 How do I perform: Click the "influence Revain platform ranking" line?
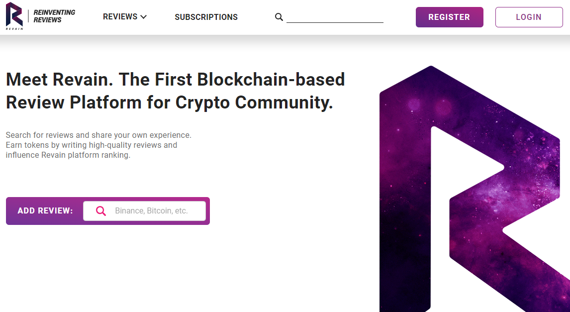point(68,155)
